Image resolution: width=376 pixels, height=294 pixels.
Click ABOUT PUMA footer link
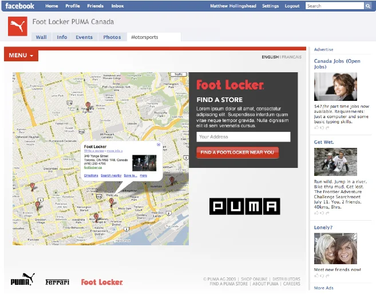pyautogui.click(x=266, y=284)
